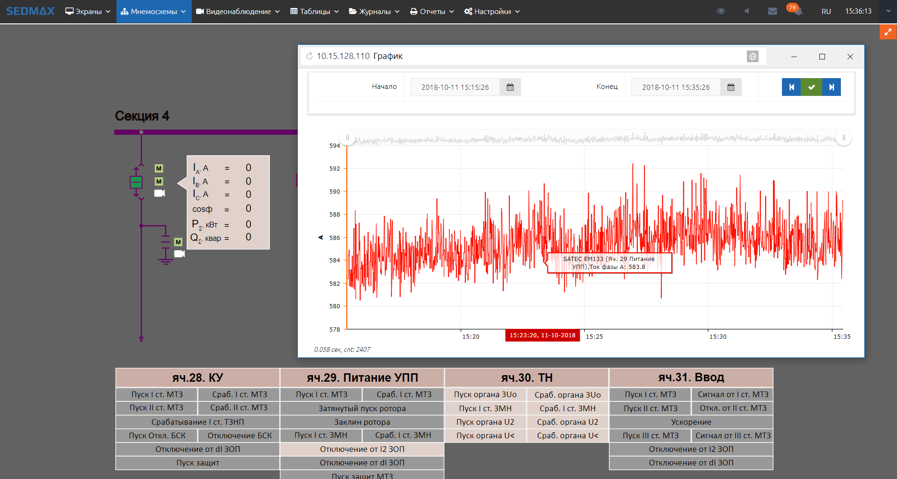
Task: Open the Видеонаблюдение menu
Action: pyautogui.click(x=238, y=11)
